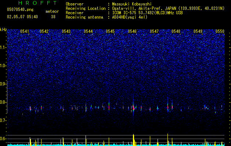Click the ICOM IC-575 receiver frequency text

[x=147, y=13]
